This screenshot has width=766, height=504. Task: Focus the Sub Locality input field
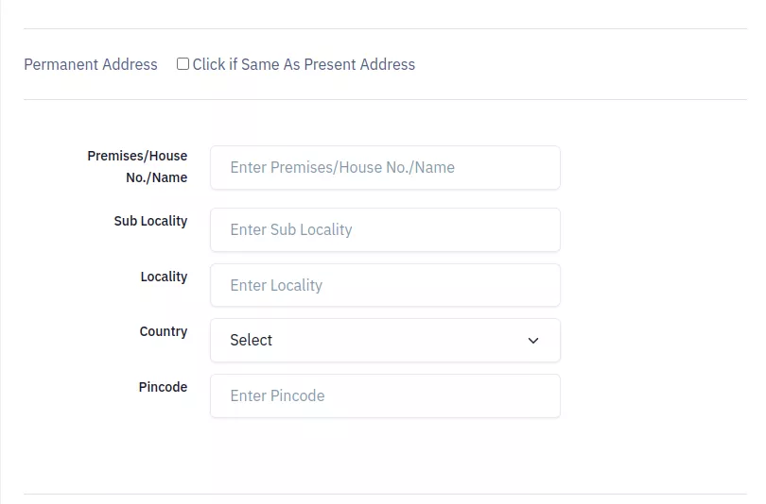click(385, 230)
